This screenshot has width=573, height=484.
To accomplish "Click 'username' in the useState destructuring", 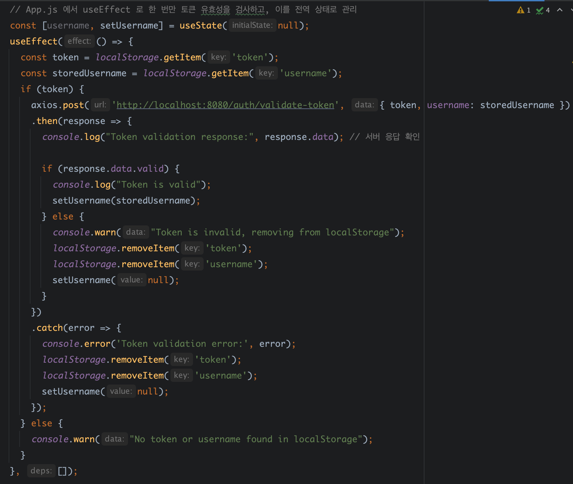I will (x=68, y=26).
